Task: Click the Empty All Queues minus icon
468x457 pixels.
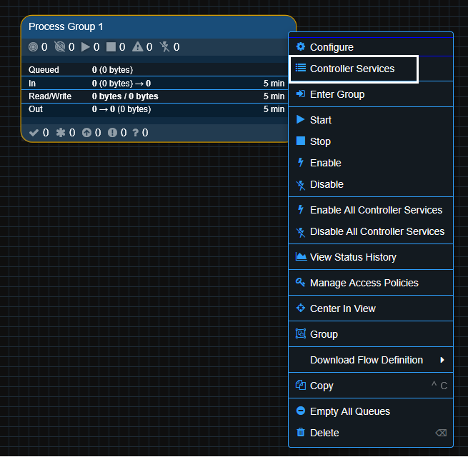Action: pos(301,411)
